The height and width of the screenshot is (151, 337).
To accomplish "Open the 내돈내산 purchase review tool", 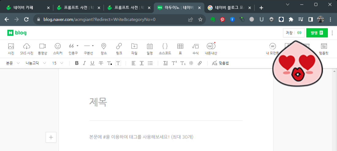I will click(x=211, y=49).
